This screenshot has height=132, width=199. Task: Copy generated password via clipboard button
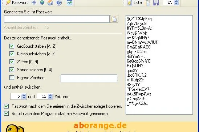[114, 19]
